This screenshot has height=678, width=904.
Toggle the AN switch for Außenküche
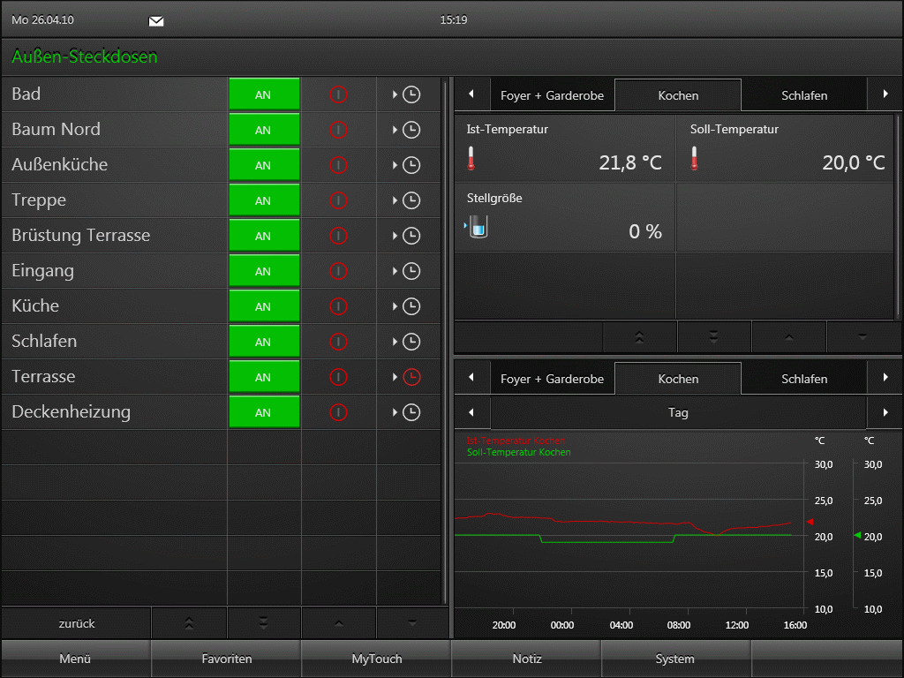coord(264,165)
